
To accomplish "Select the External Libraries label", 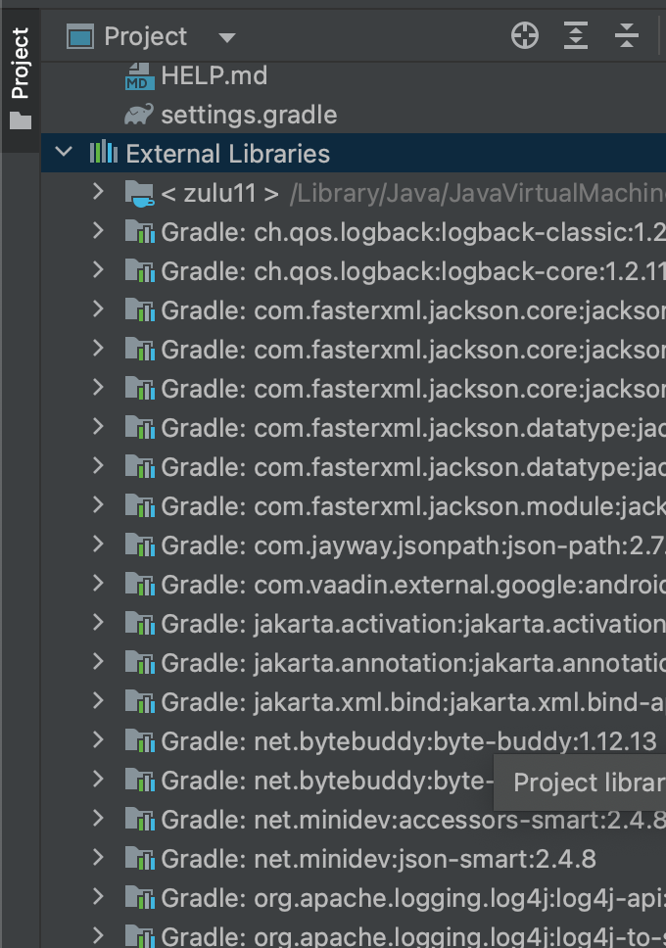I will tap(227, 154).
